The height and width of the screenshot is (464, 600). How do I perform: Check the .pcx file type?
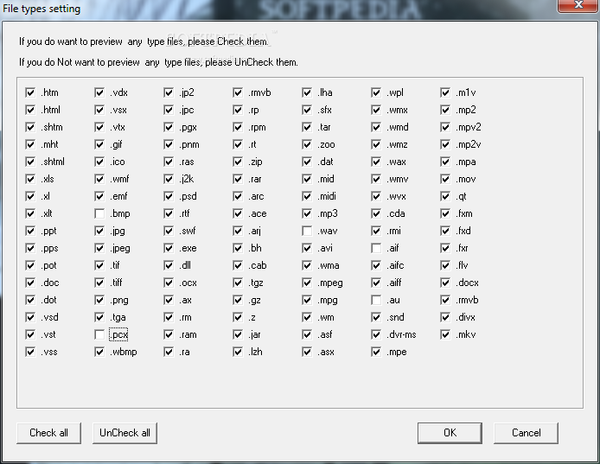click(x=99, y=334)
